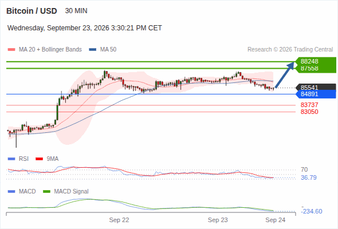This screenshot has width=338, height=229.
Task: Select the 88248 green resistance price tag
Action: point(316,61)
